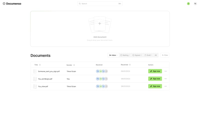This screenshot has height=125, width=200.
Task: Sort by Sender column arrows
Action: tap(74, 65)
